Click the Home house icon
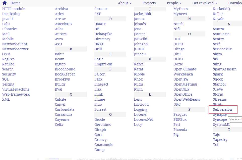 click(5, 3)
